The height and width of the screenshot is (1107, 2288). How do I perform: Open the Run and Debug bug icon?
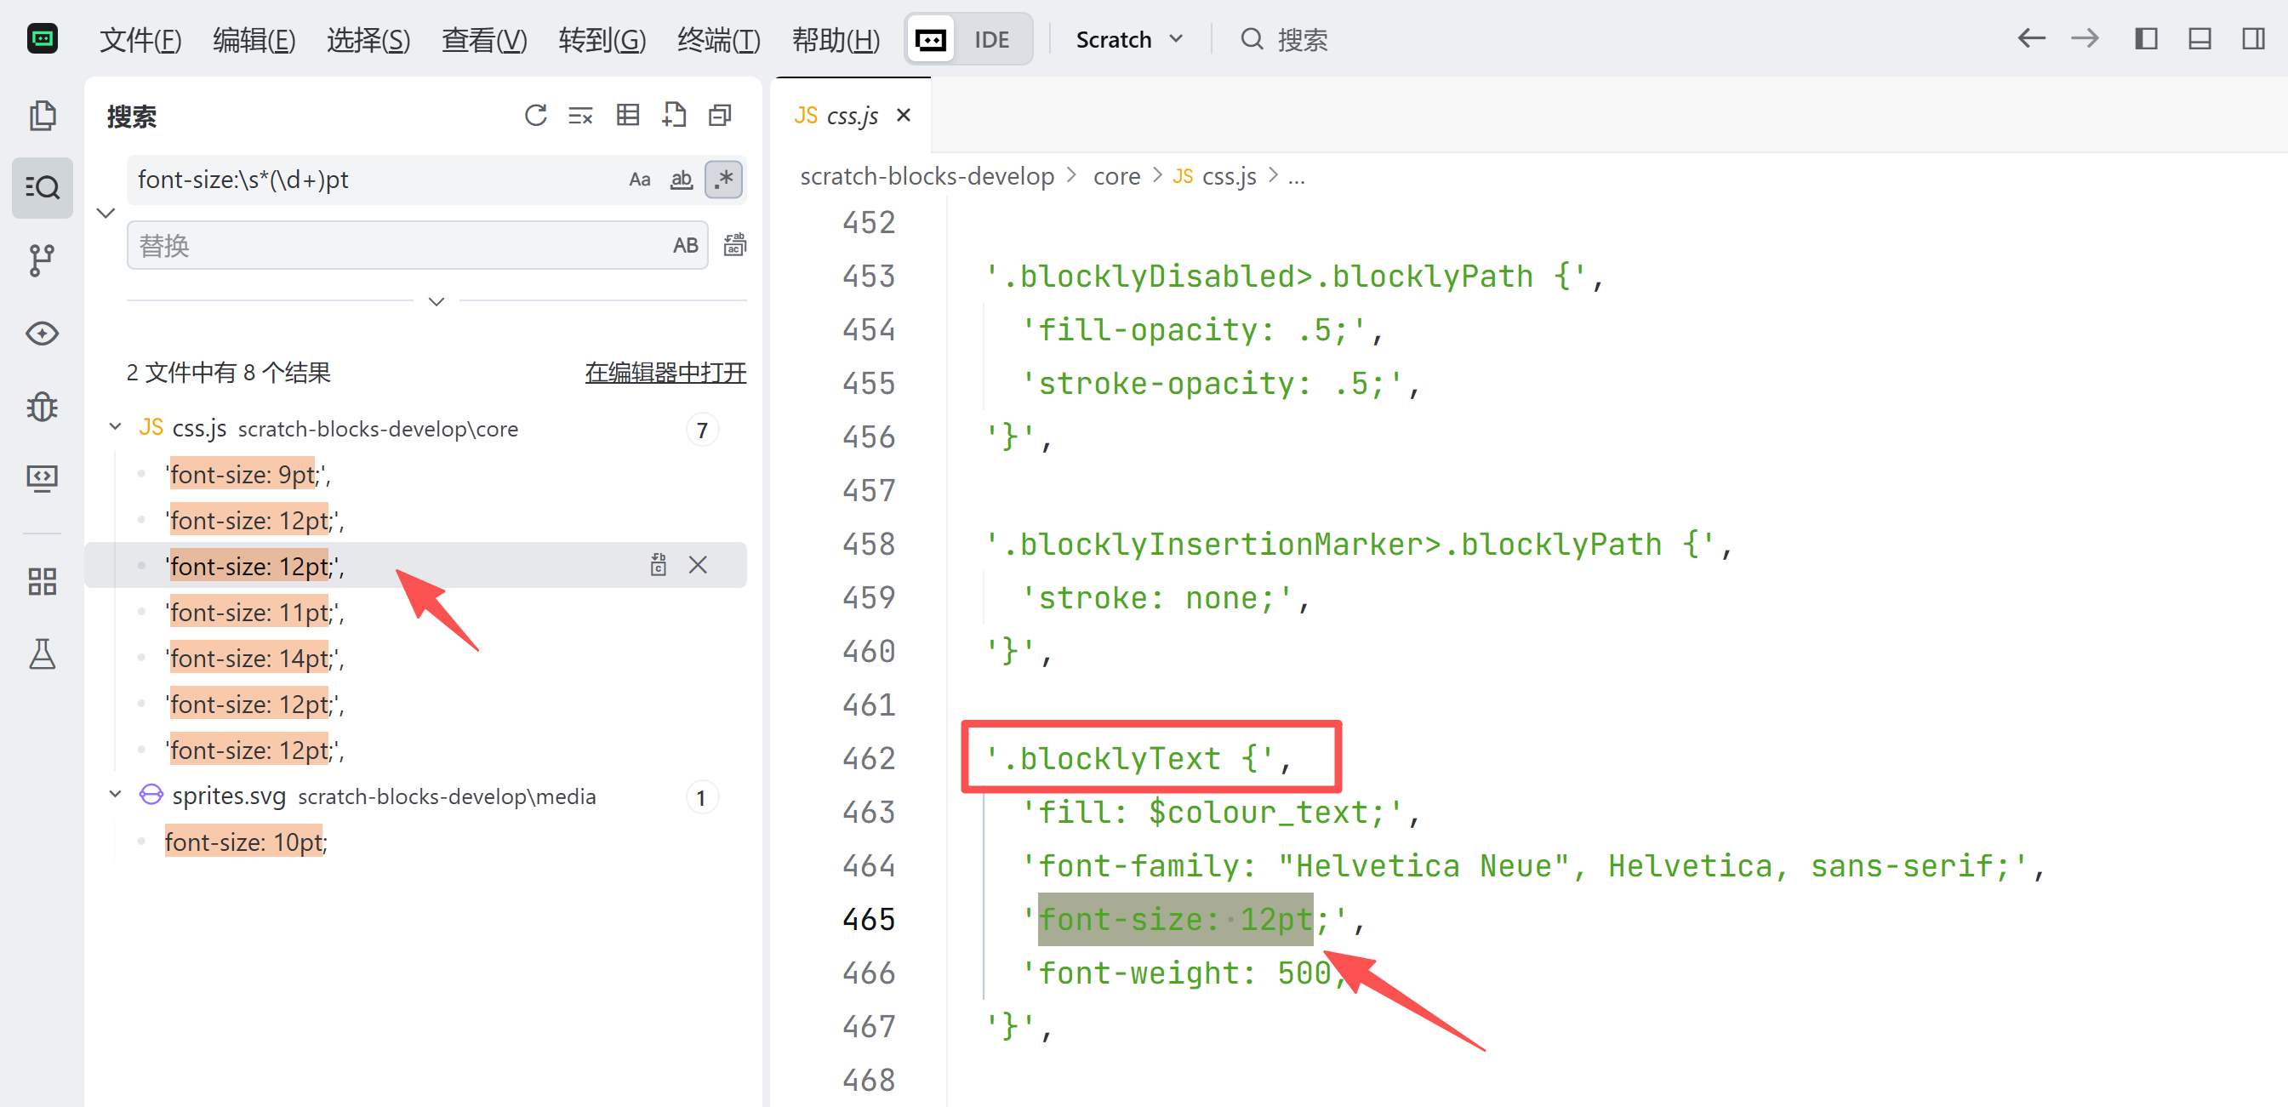pyautogui.click(x=42, y=406)
